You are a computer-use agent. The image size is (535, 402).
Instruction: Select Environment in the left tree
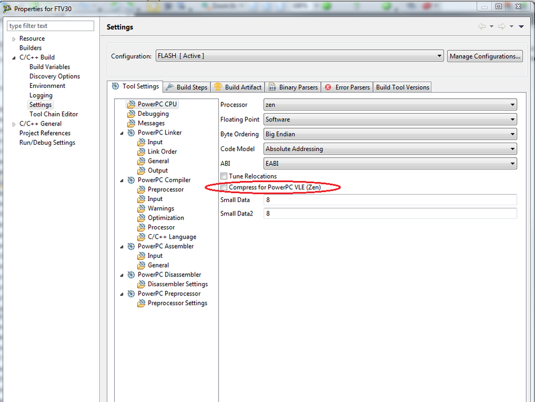pyautogui.click(x=47, y=86)
